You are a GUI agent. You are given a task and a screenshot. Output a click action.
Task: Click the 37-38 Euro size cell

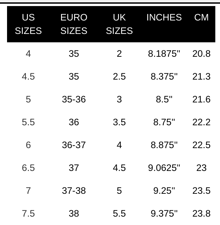(74, 191)
